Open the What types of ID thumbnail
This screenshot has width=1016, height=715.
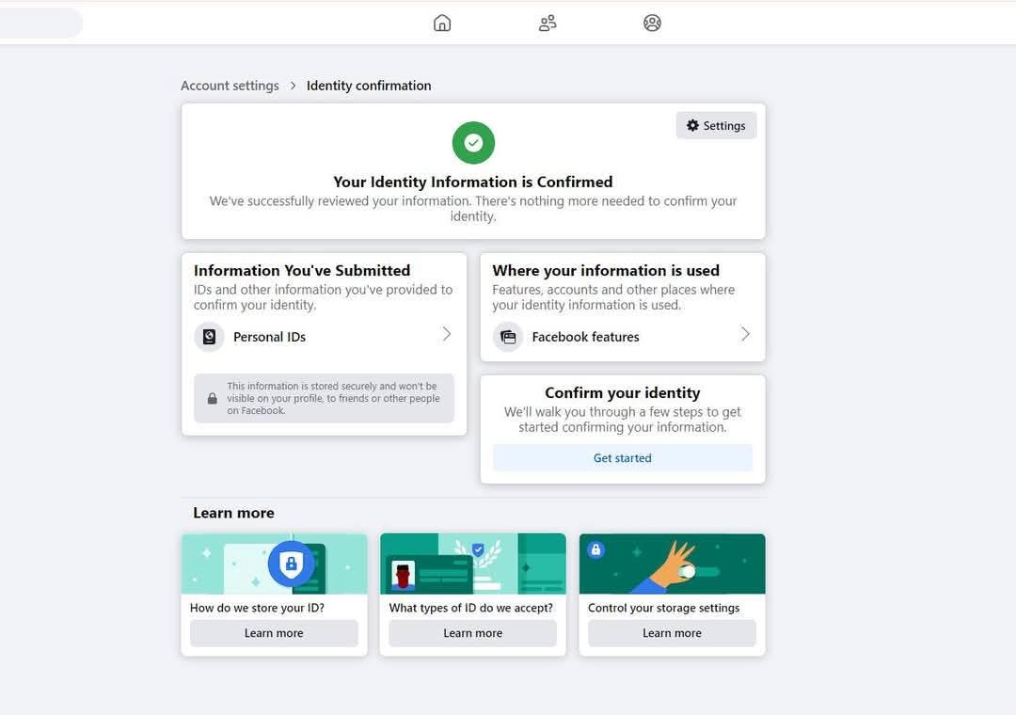coord(473,564)
